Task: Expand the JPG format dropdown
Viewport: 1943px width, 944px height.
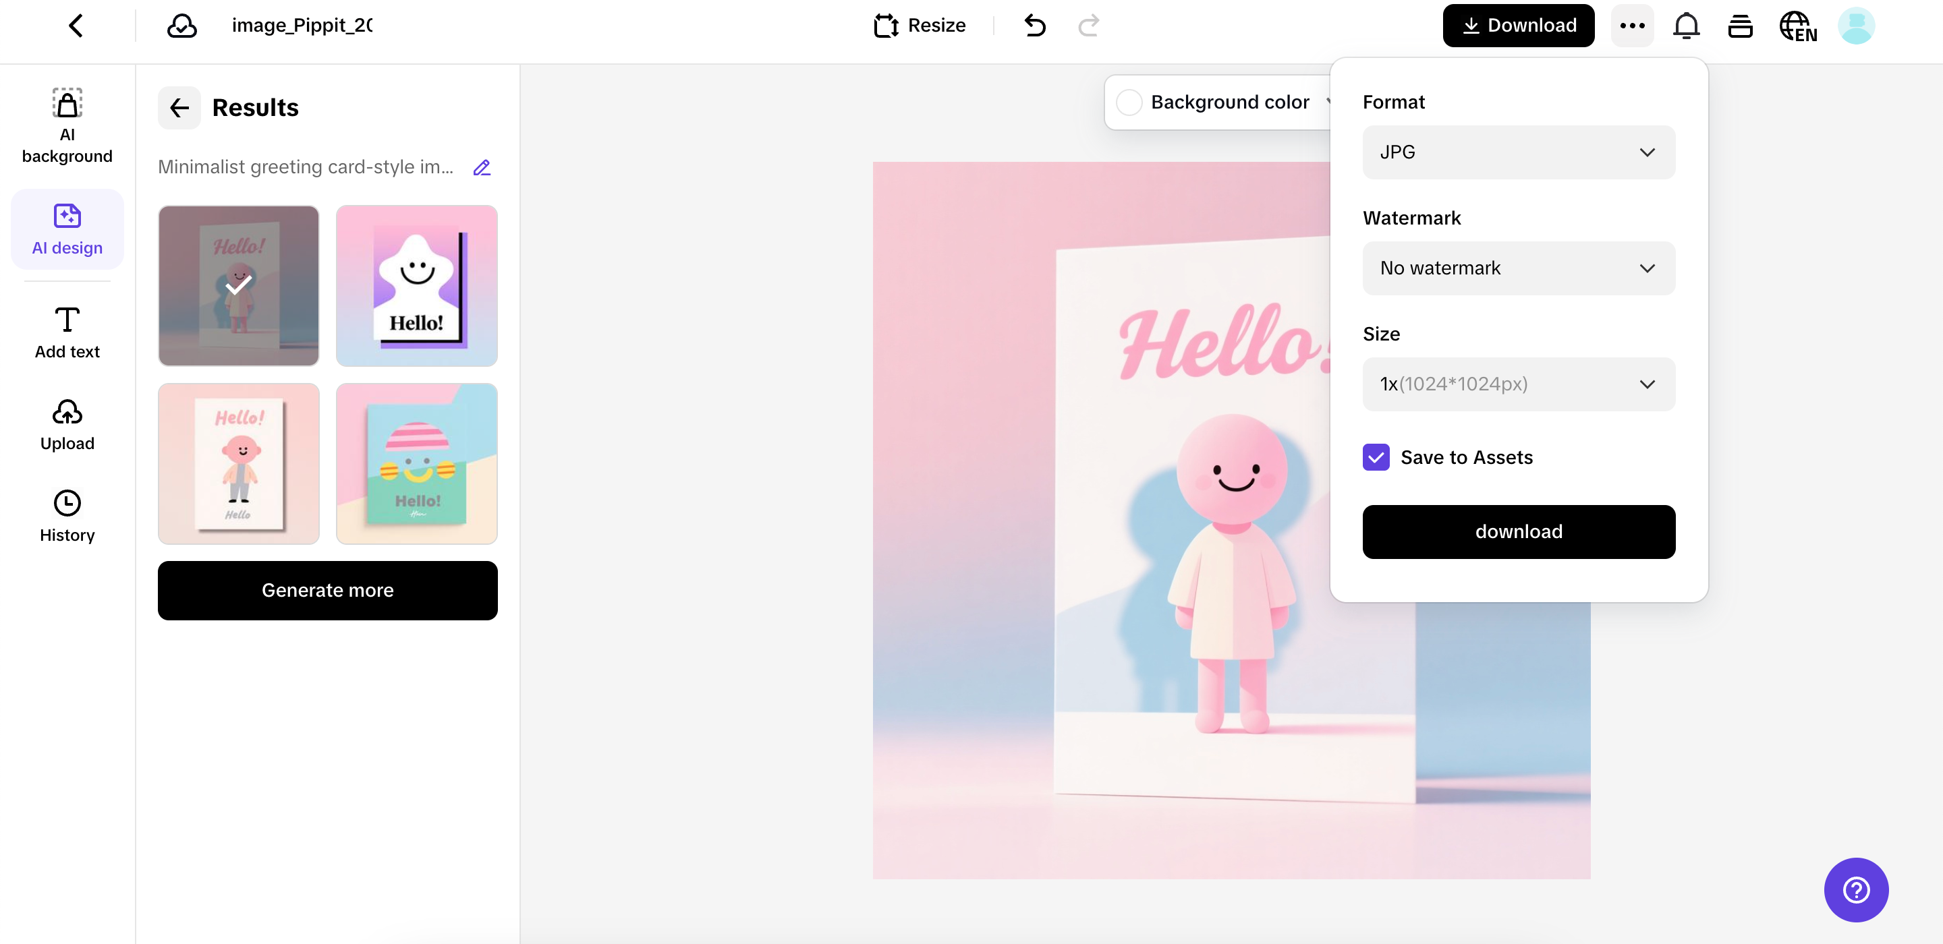Action: coord(1519,152)
